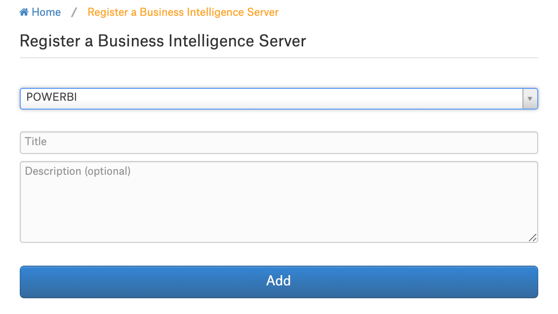The image size is (558, 314).
Task: Click the page heading Register a Business Intelligence Server
Action: pyautogui.click(x=162, y=41)
